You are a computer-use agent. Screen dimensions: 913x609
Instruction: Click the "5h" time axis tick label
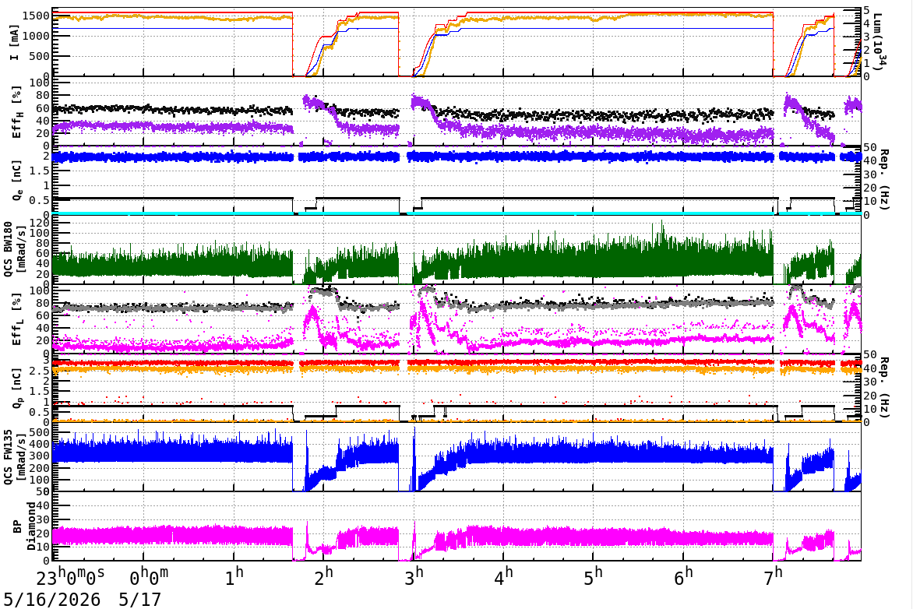(593, 577)
